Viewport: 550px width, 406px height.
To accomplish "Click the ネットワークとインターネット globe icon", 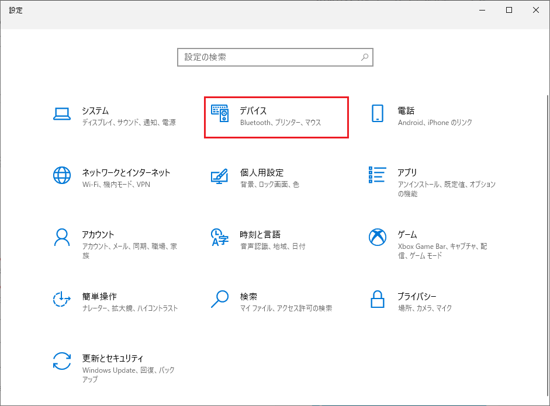I will point(62,175).
